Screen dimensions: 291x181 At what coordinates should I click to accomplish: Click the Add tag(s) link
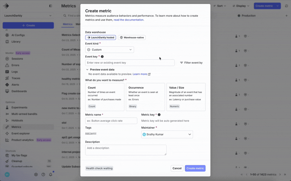point(91,133)
